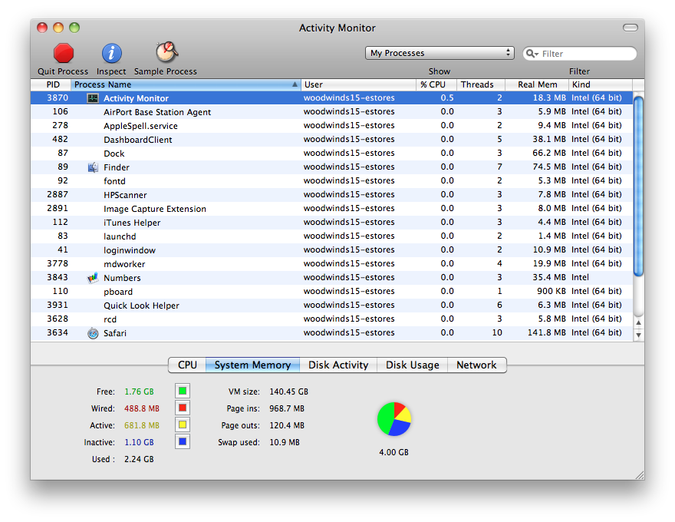Toggle sorting by the % CPU column

tap(431, 84)
